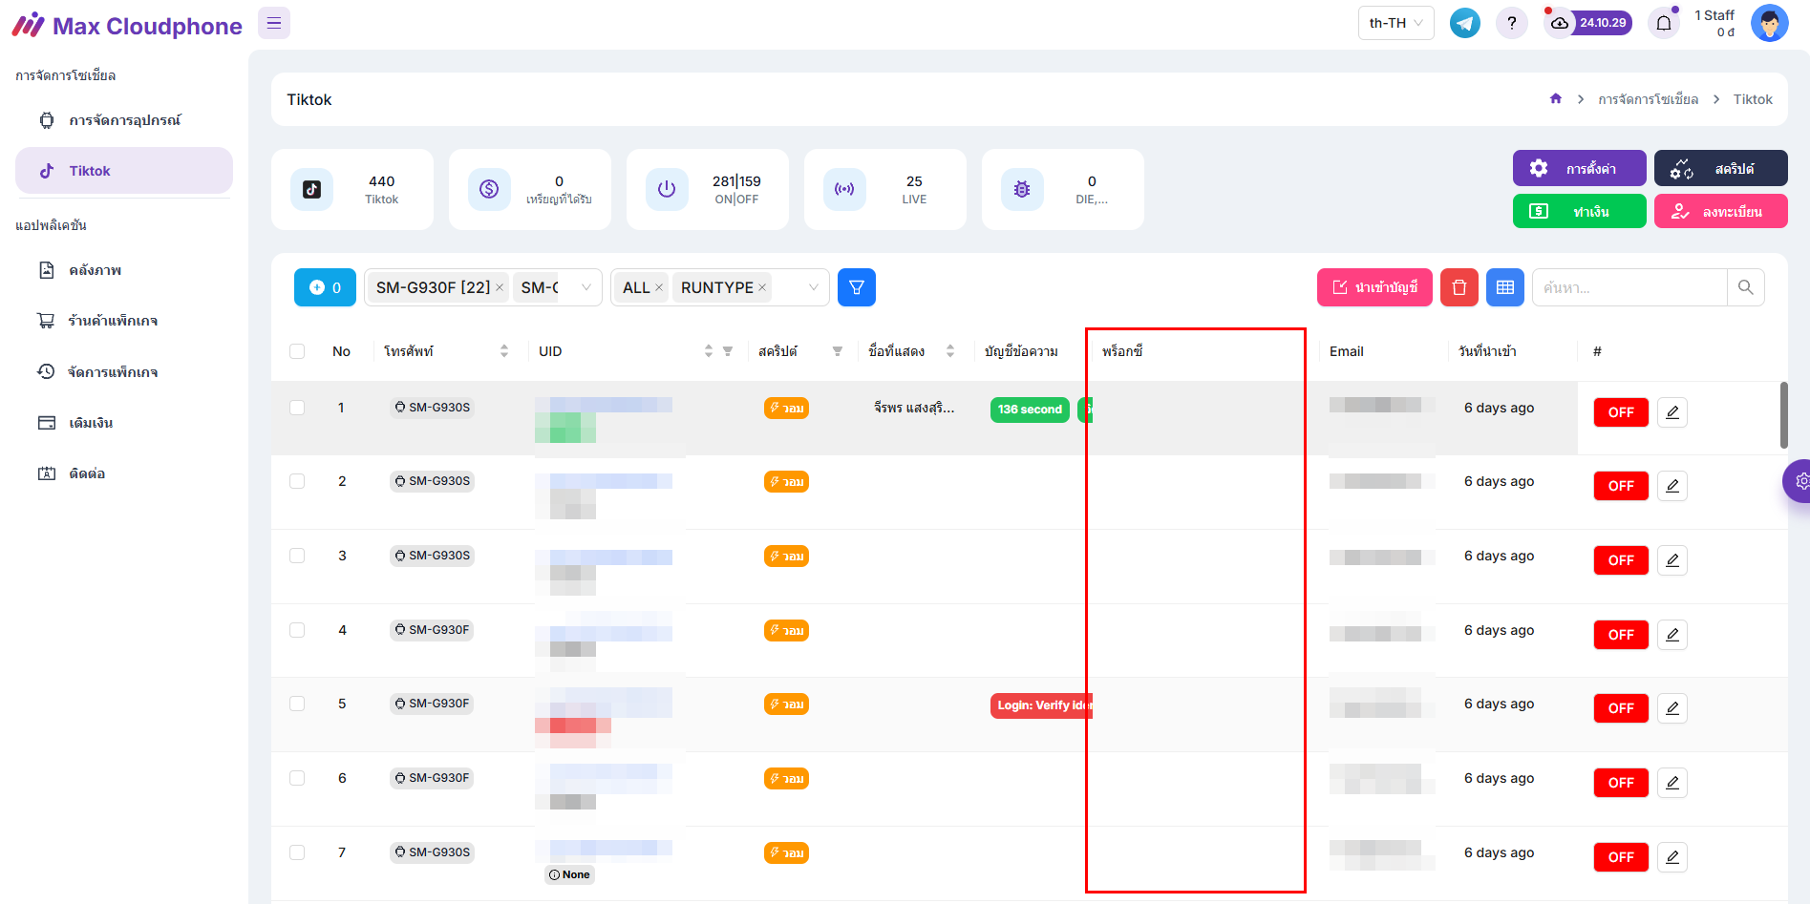Click the green make-money button
The width and height of the screenshot is (1810, 904).
click(1579, 211)
